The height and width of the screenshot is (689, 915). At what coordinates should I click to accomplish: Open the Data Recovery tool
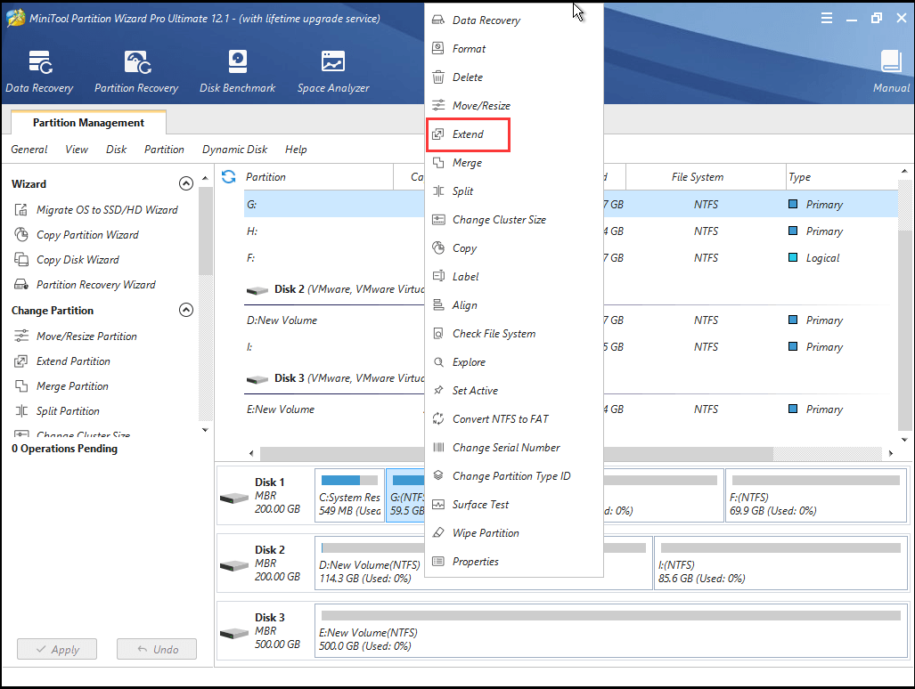pyautogui.click(x=39, y=70)
